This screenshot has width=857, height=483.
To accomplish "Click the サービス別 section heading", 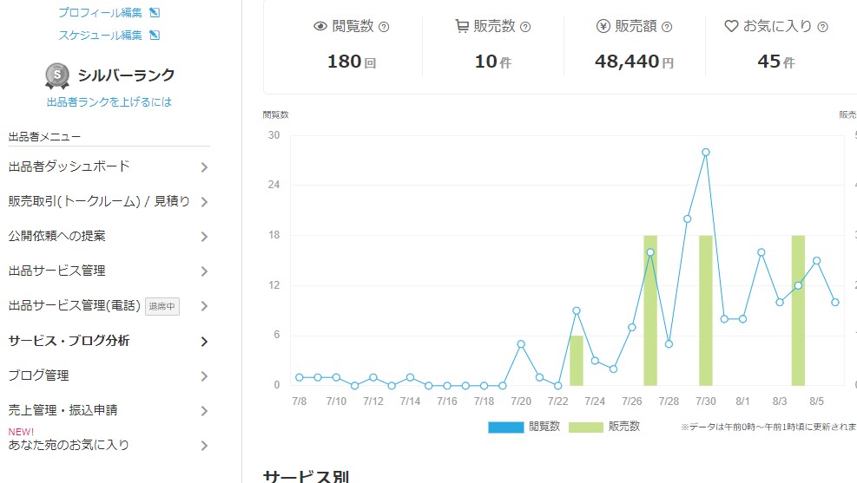I will point(306,476).
